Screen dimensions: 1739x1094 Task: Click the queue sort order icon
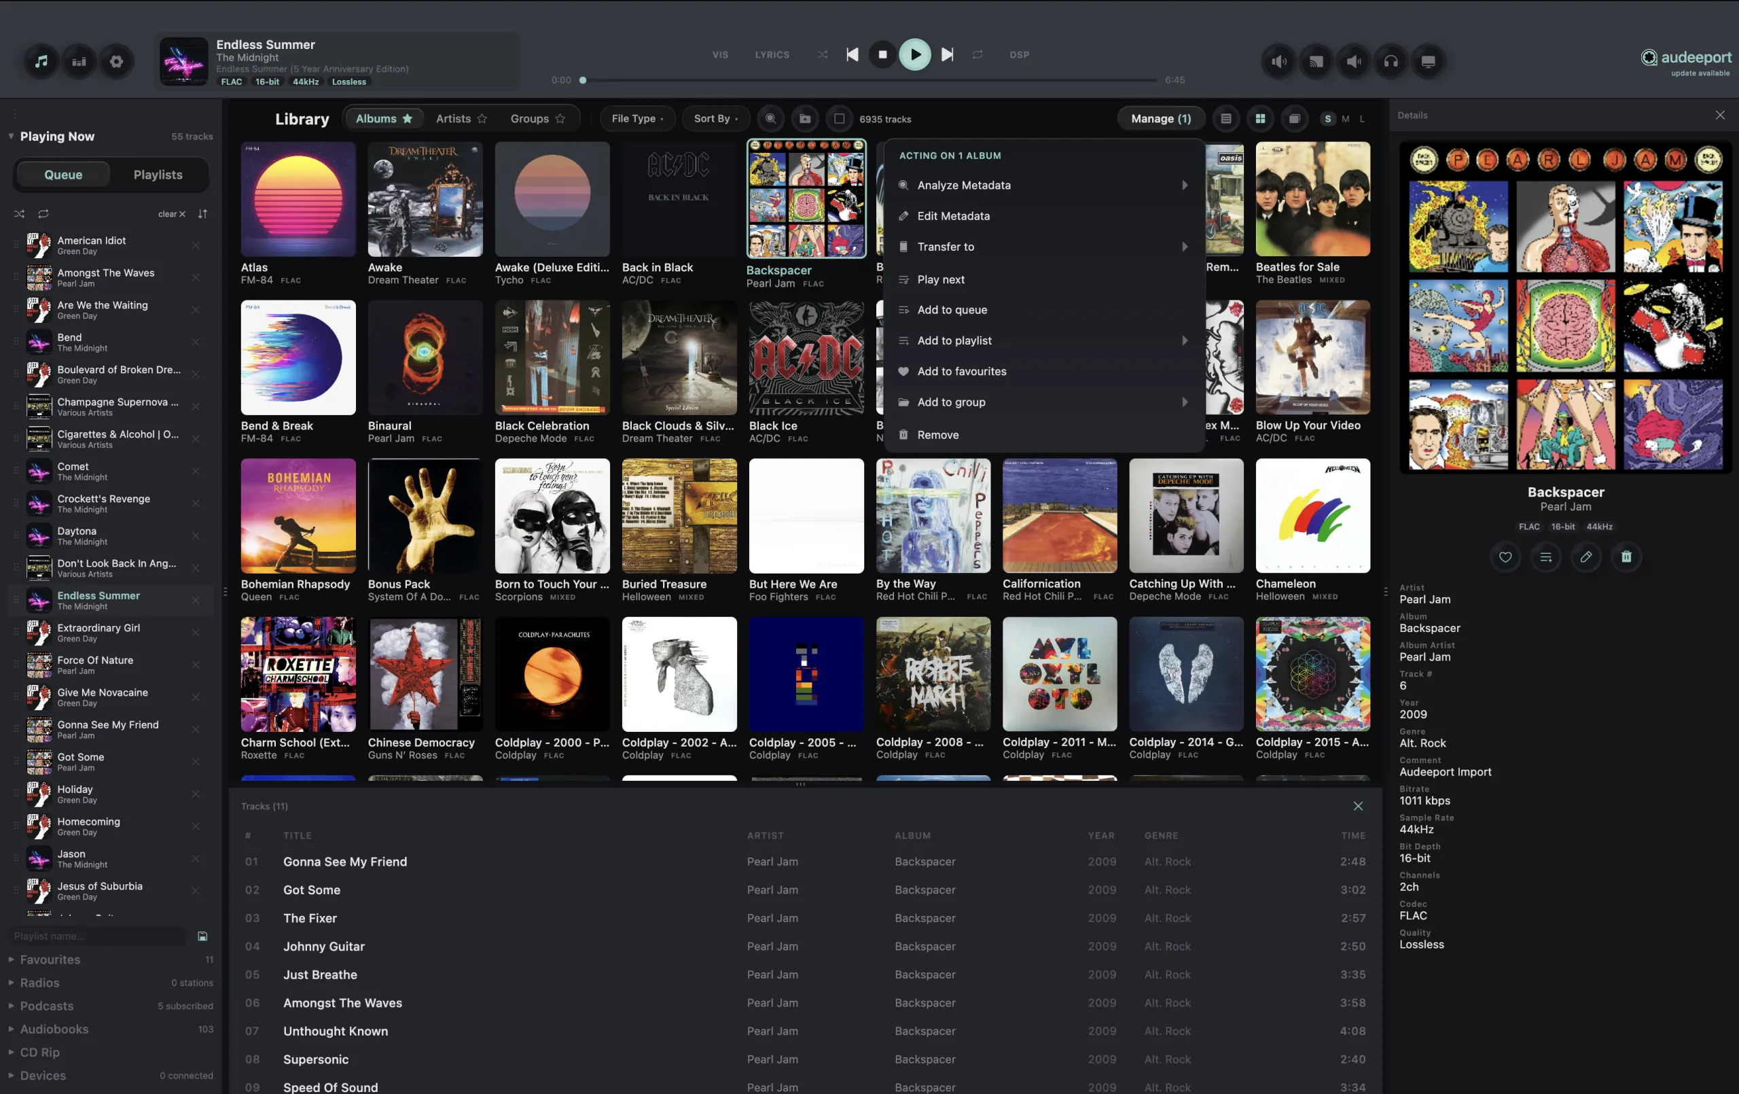click(202, 214)
